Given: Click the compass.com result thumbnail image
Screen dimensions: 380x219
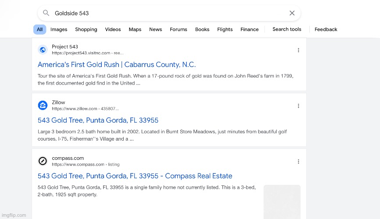Looking at the screenshot, I should pos(282,201).
